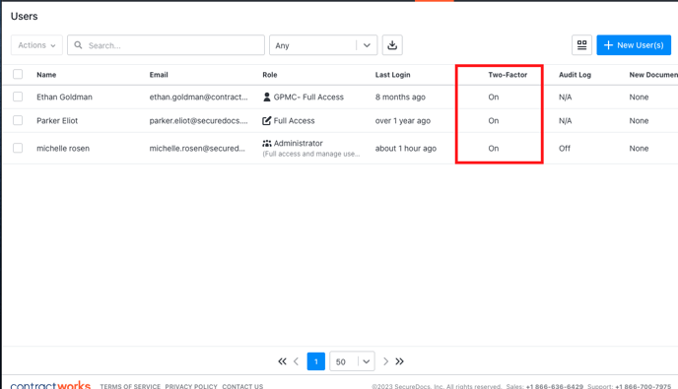The width and height of the screenshot is (678, 389).
Task: Click over 1 year ago last login
Action: tap(403, 120)
